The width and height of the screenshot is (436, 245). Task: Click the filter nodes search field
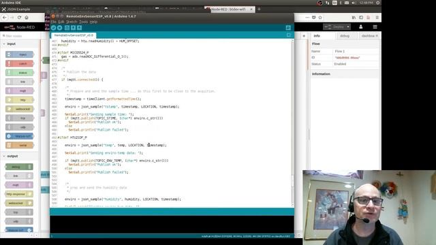20,36
